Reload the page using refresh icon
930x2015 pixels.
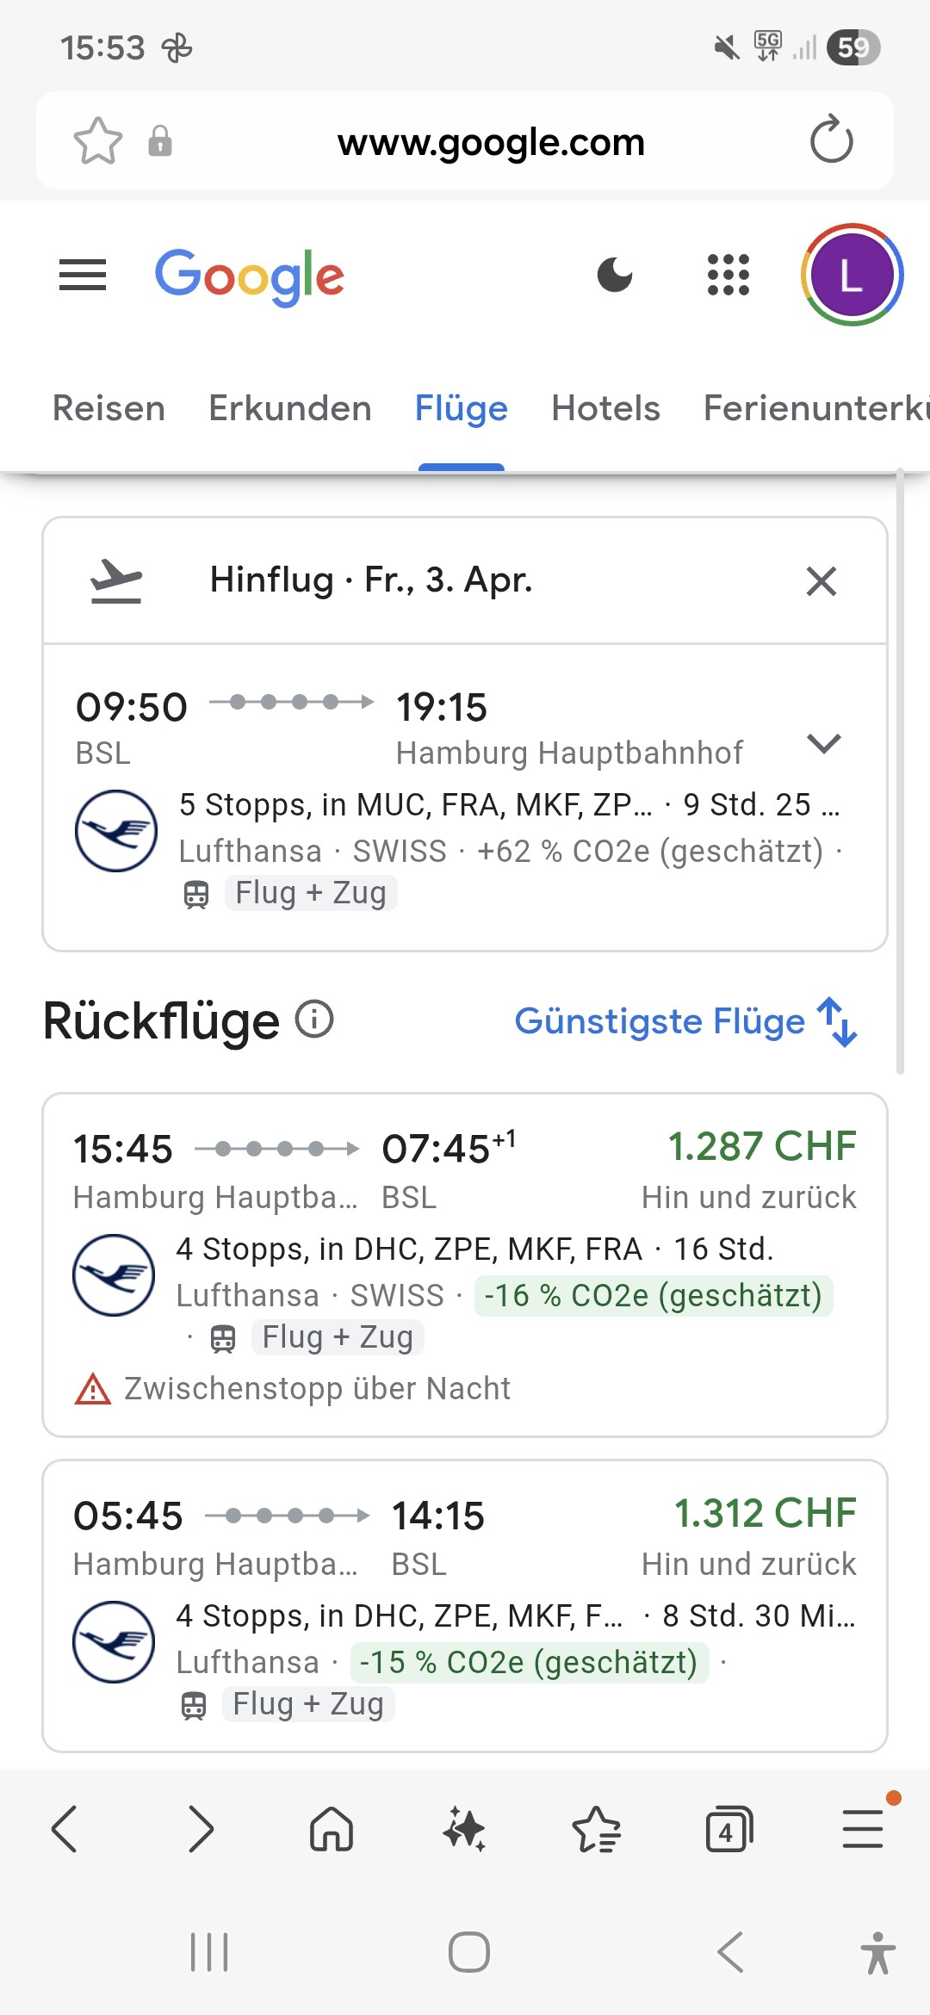coord(831,141)
